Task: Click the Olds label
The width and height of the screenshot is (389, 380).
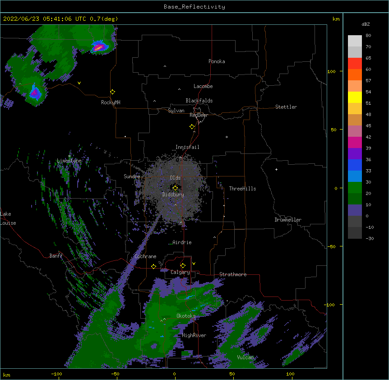Action: [x=175, y=178]
